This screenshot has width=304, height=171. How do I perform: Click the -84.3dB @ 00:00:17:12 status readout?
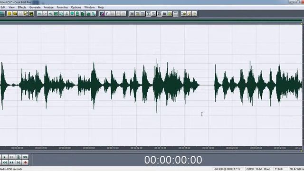pyautogui.click(x=227, y=169)
